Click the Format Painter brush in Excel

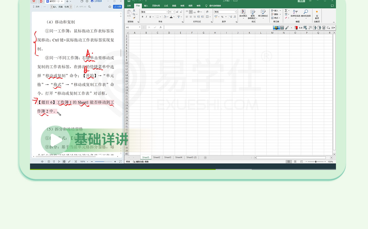(x=134, y=18)
